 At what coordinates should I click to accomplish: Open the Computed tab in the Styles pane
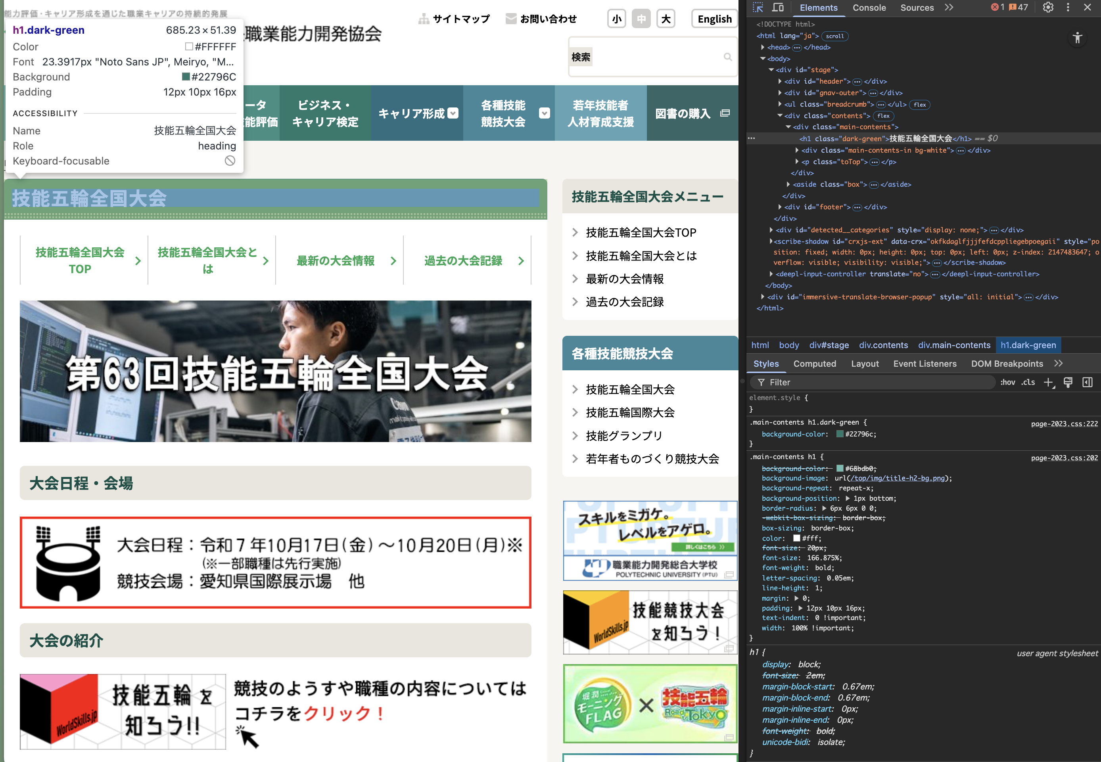815,363
